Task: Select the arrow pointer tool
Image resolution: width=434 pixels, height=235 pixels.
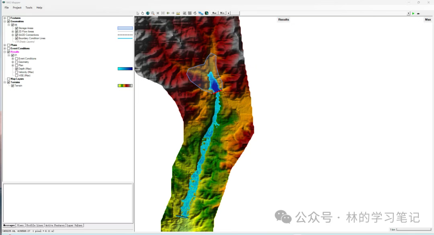Action: pyautogui.click(x=138, y=13)
